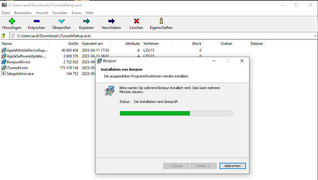
Task: Select the iTunes64.msi file name
Action: (17, 68)
